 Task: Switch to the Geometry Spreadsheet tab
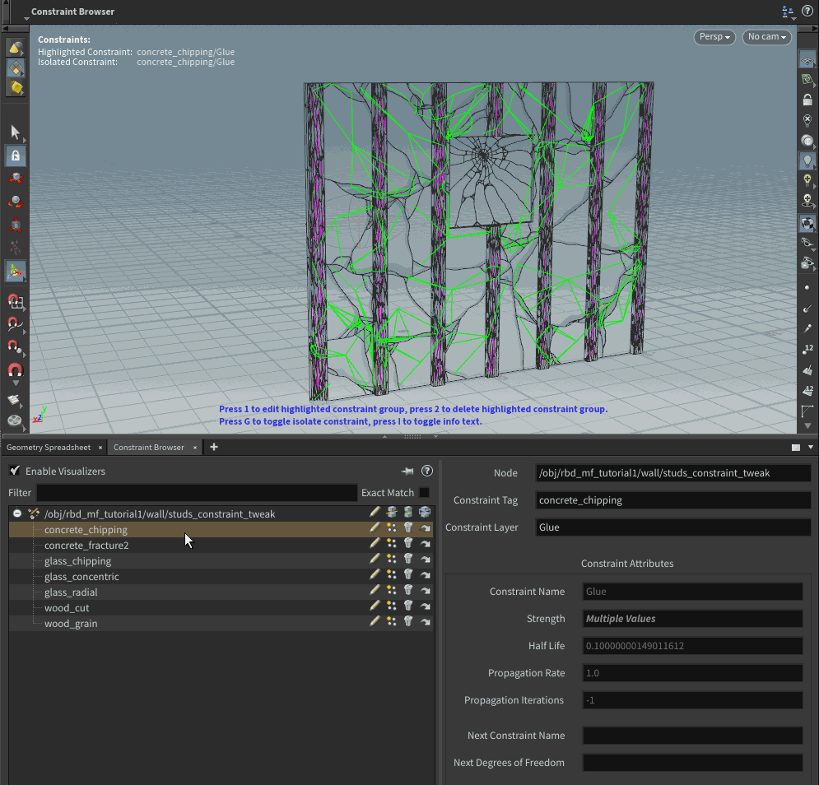coord(49,448)
